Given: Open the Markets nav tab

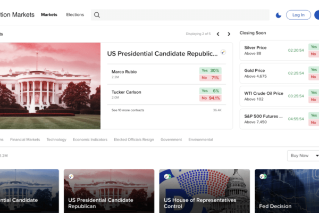Looking at the screenshot, I should (49, 15).
